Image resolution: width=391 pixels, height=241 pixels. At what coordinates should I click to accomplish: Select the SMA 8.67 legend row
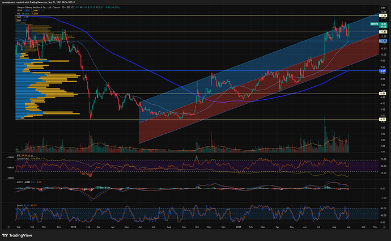point(22,20)
